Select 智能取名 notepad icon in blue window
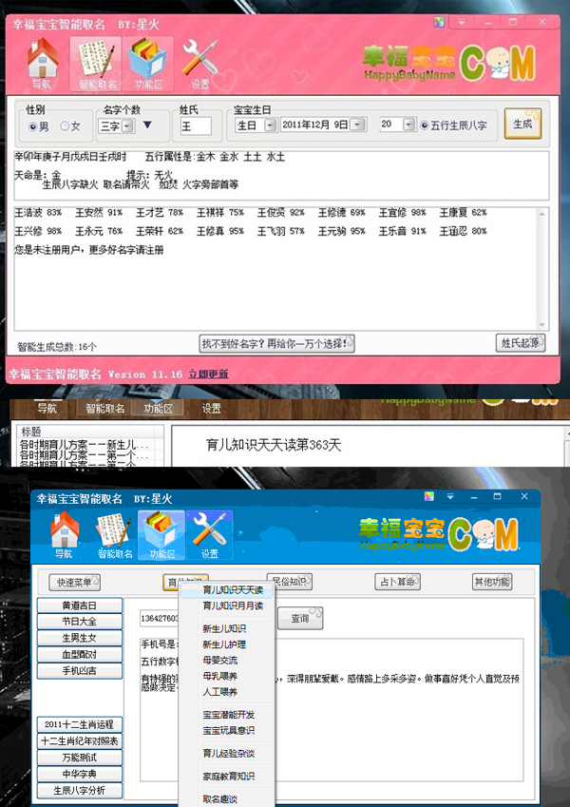570x807 pixels. (114, 535)
